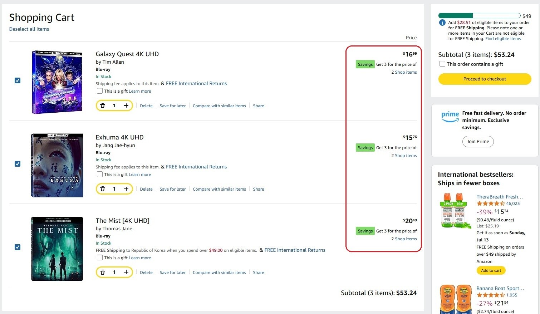
Task: Check 'This order contains a gift' box
Action: point(442,64)
